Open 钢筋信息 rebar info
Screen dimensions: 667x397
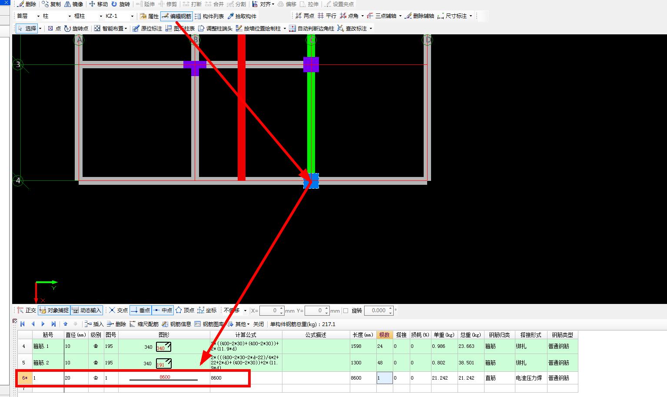177,324
